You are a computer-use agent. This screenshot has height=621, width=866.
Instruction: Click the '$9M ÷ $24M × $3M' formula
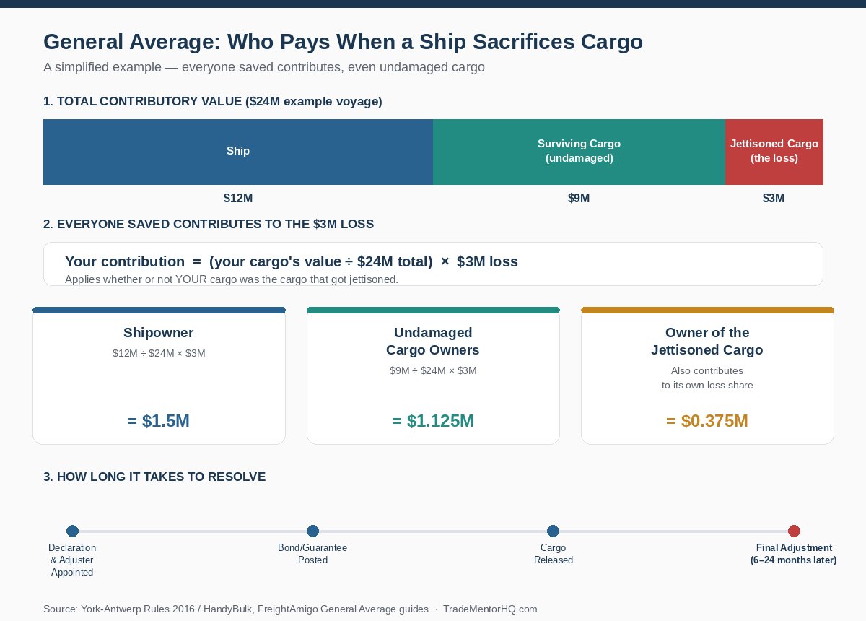tap(433, 370)
